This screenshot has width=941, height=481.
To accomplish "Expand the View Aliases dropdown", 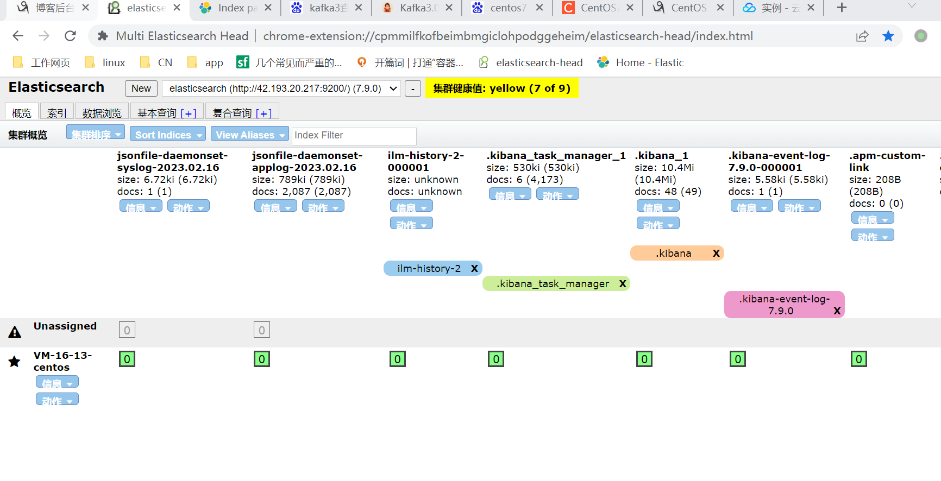I will pyautogui.click(x=250, y=134).
